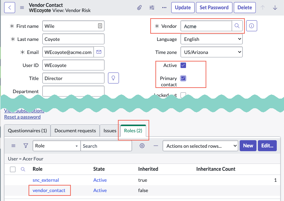Personalize list columns with gear icon
The width and height of the screenshot is (284, 201).
pyautogui.click(x=142, y=146)
